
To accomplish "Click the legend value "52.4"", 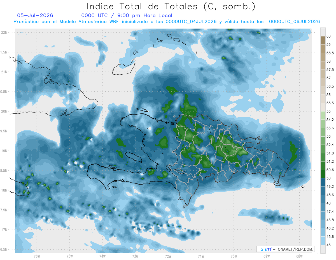I will [x=330, y=145].
